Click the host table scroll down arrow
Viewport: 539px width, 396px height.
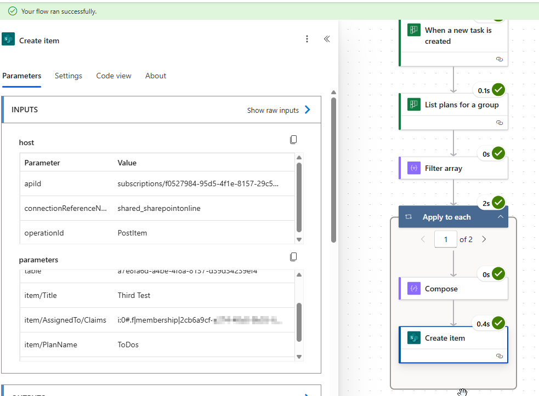coord(299,239)
